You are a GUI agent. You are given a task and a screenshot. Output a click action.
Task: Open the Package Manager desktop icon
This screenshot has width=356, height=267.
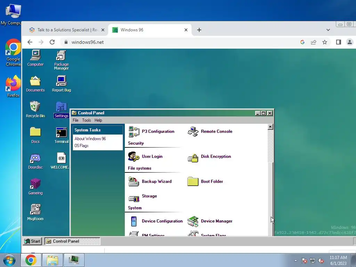61,60
